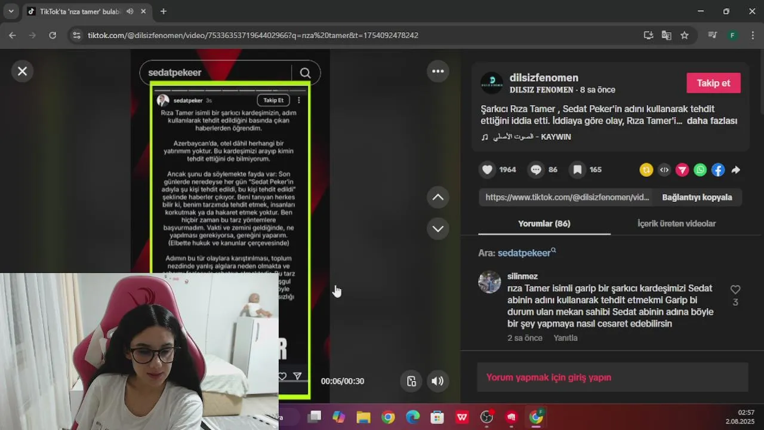Search suggested term sedatpekeer link
The image size is (764, 430).
526,253
